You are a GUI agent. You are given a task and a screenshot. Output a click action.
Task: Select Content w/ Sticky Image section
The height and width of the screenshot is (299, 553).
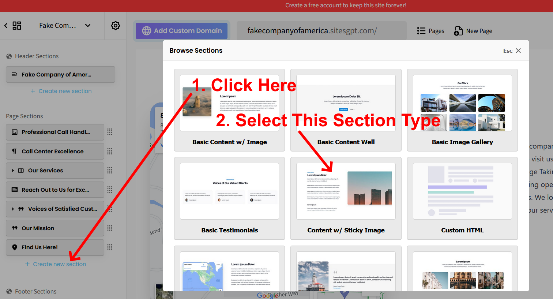(x=346, y=198)
